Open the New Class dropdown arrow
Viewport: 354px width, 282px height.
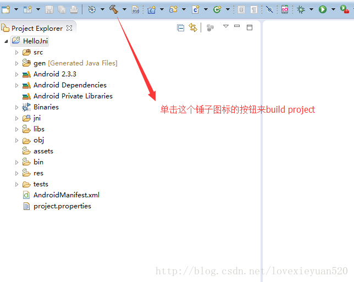click(x=228, y=9)
